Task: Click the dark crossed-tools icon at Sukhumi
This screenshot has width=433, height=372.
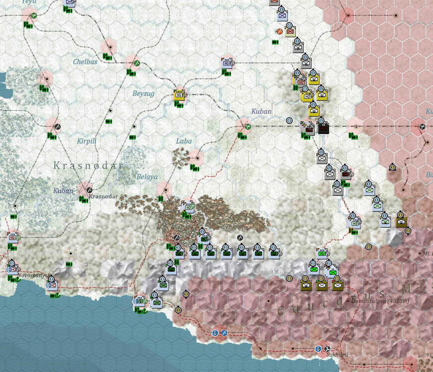Action: [327, 349]
